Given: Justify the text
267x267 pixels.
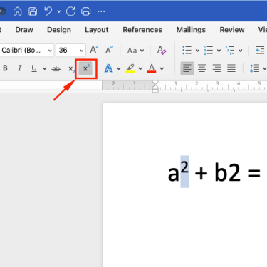Looking at the screenshot, I should coord(231,68).
